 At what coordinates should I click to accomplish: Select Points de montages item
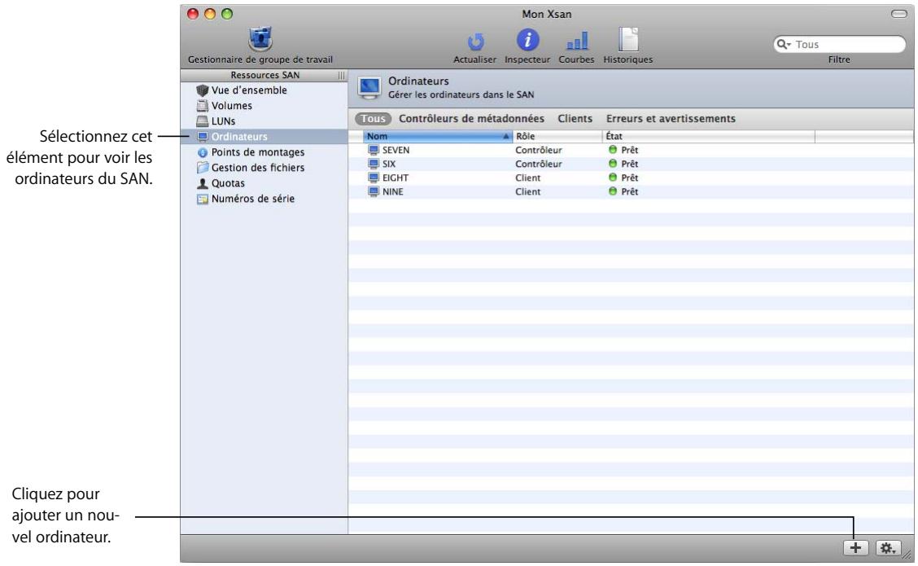pyautogui.click(x=258, y=152)
